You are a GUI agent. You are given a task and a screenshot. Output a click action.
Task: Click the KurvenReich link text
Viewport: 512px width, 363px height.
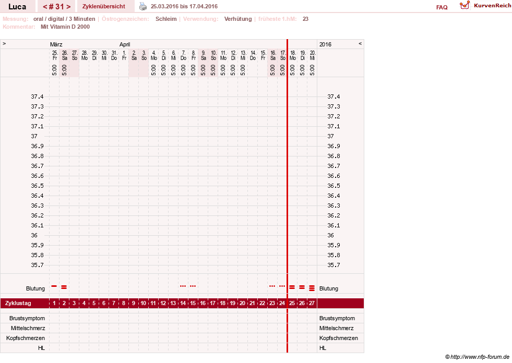pos(492,6)
